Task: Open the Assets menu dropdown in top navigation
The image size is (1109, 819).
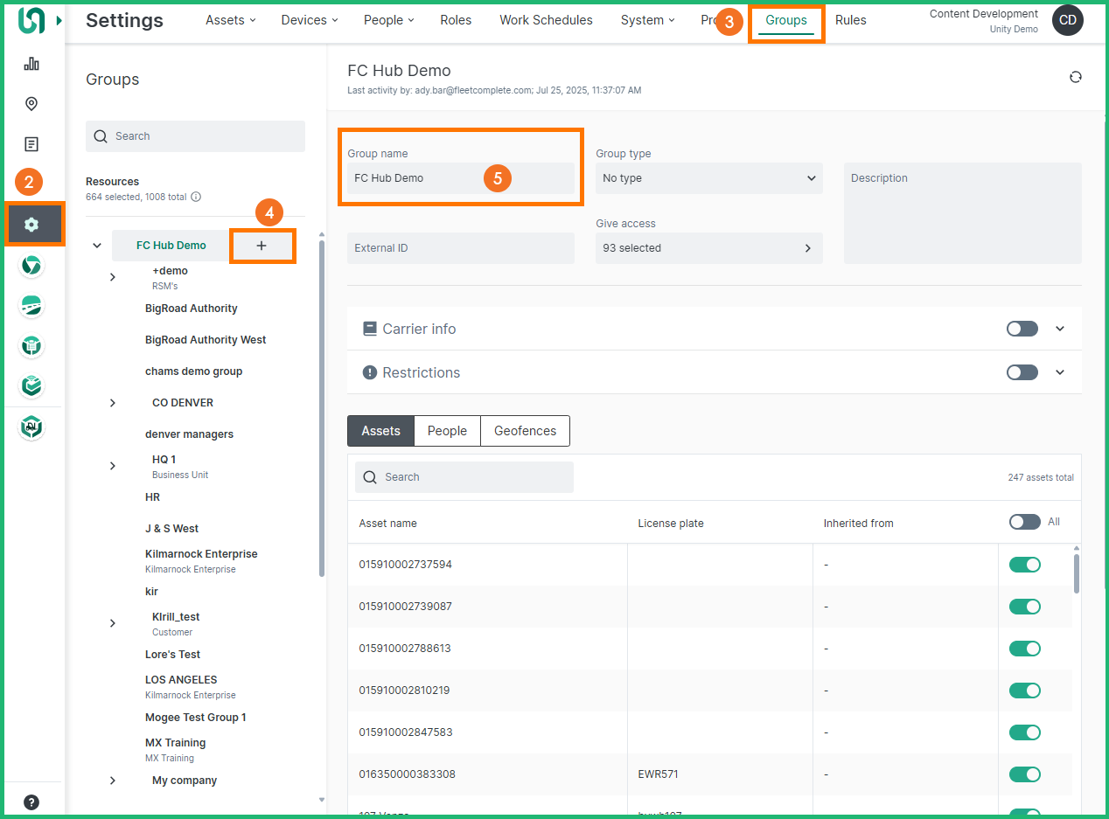Action: point(231,20)
